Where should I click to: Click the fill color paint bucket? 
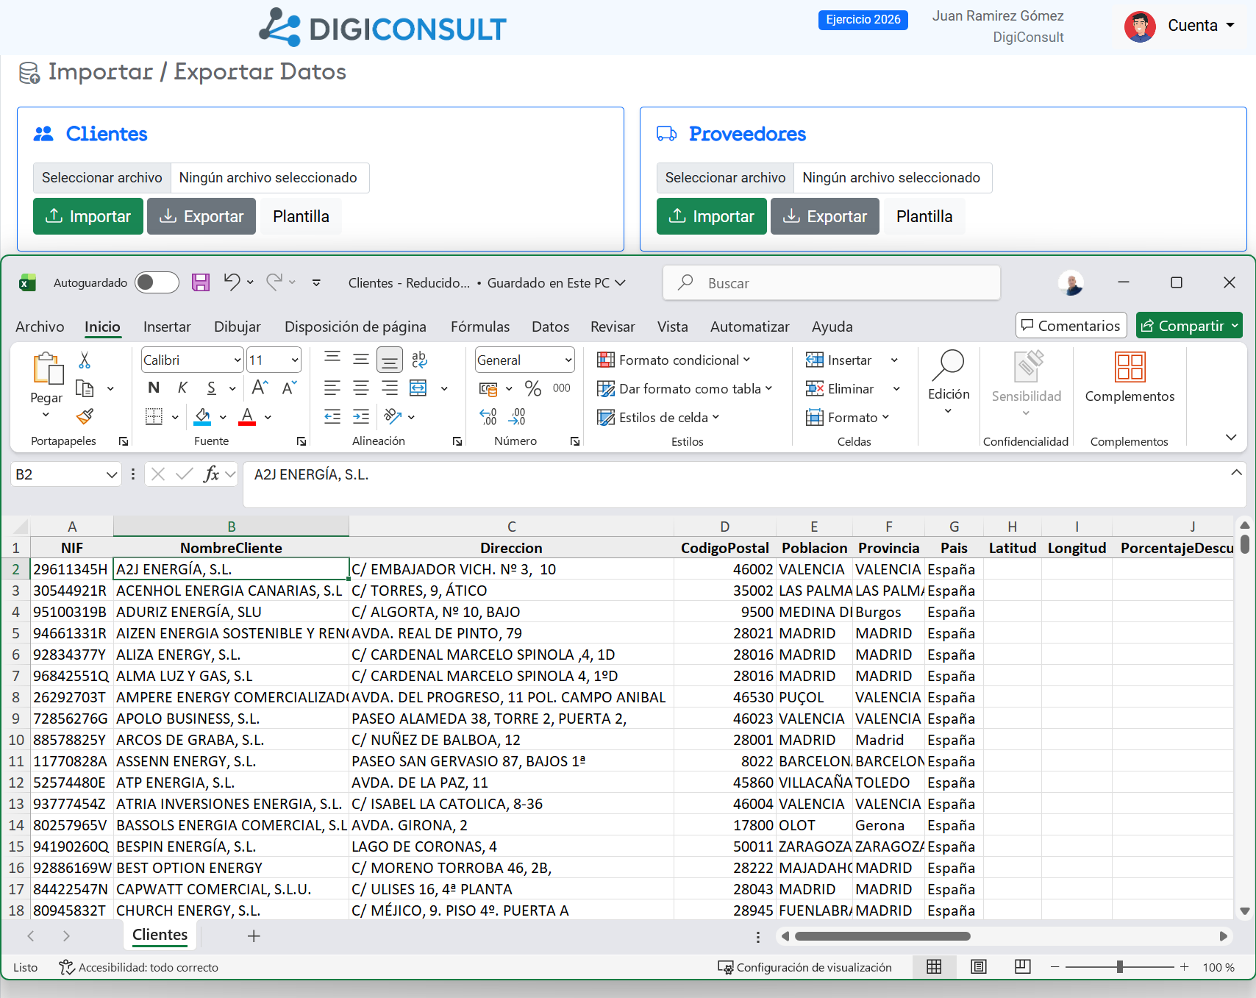[202, 417]
